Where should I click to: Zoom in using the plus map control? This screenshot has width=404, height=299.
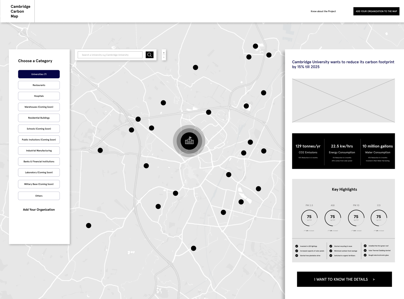[x=163, y=53]
